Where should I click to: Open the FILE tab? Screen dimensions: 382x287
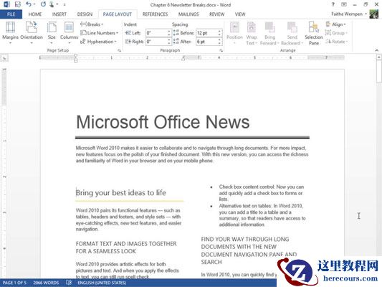pos(11,14)
